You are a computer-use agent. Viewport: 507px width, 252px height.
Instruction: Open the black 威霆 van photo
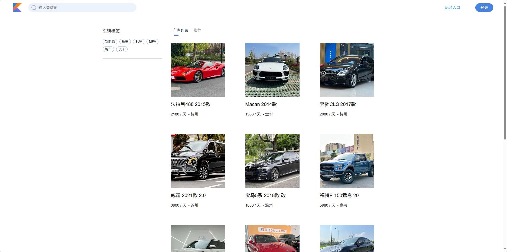[x=198, y=161]
